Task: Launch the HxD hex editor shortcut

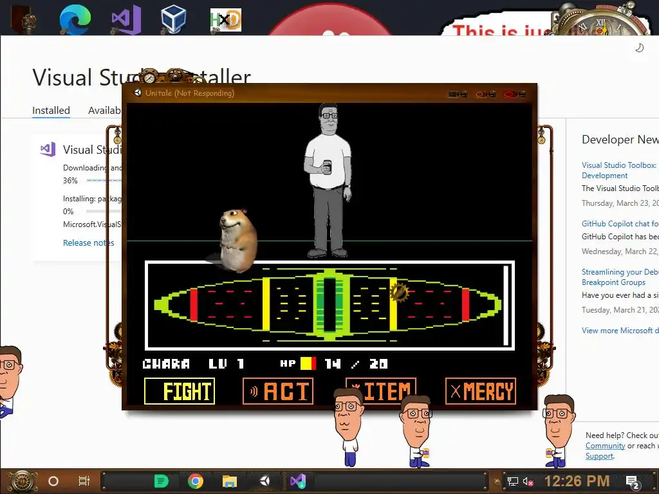Action: 226,21
